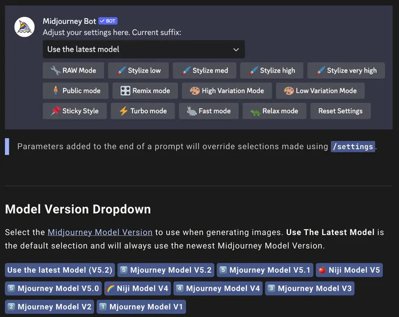Click the red apple icon on Niji Model V5

pos(322,270)
